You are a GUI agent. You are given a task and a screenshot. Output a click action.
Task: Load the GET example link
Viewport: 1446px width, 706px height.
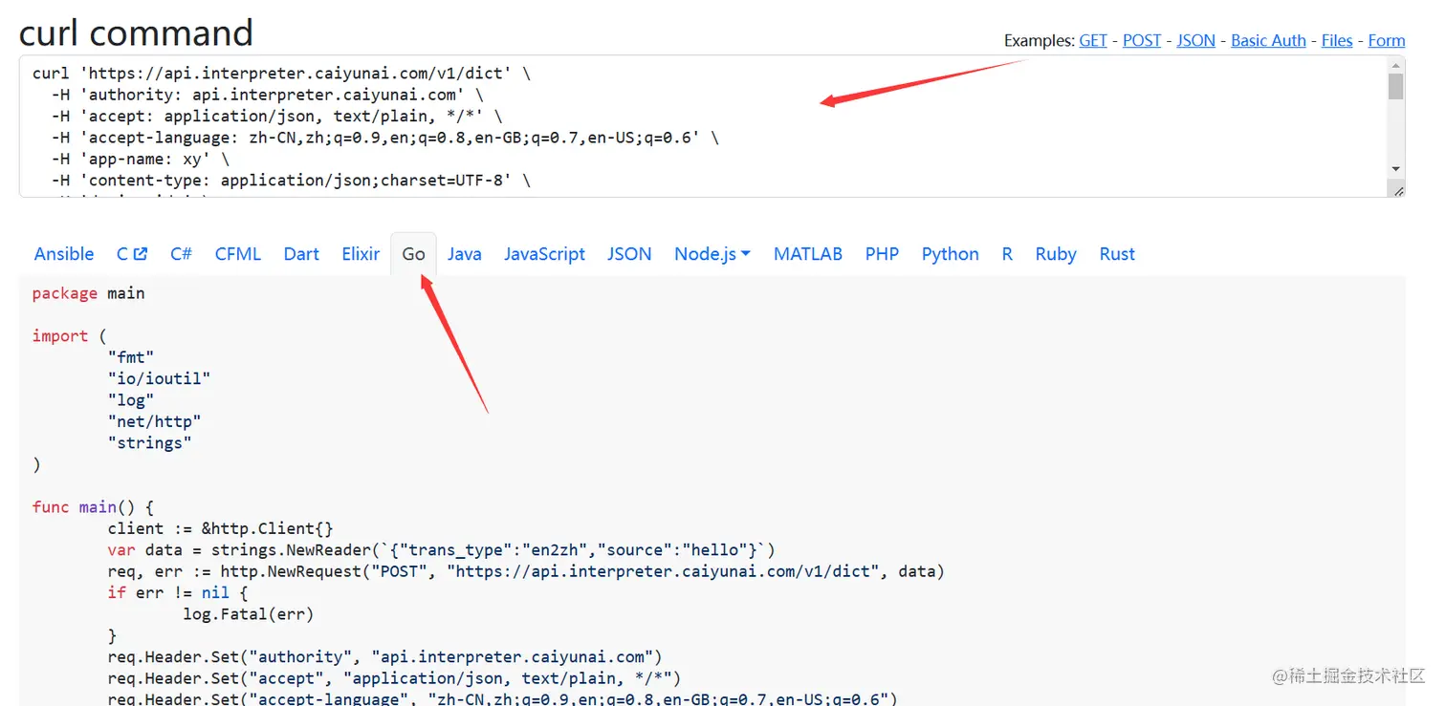click(x=1093, y=40)
